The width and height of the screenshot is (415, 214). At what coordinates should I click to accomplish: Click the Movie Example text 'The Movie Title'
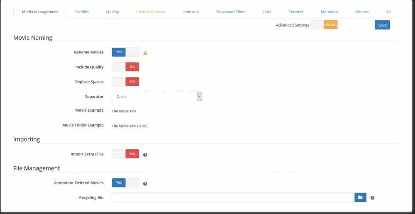[124, 111]
